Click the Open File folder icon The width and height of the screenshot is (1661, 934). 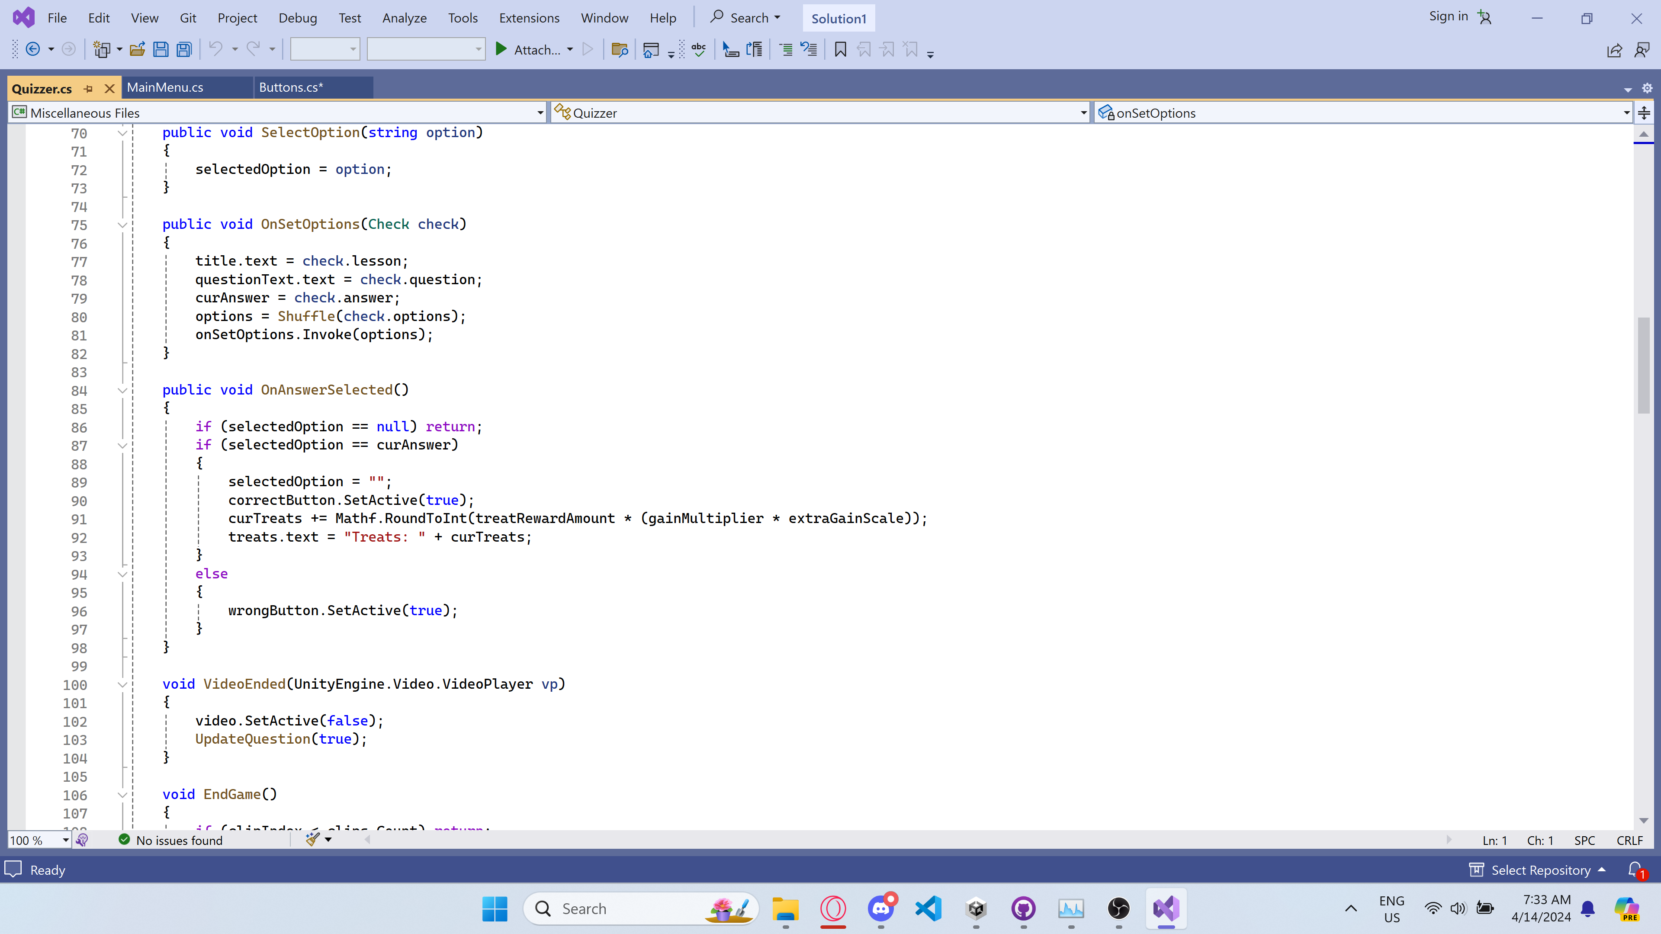[137, 50]
